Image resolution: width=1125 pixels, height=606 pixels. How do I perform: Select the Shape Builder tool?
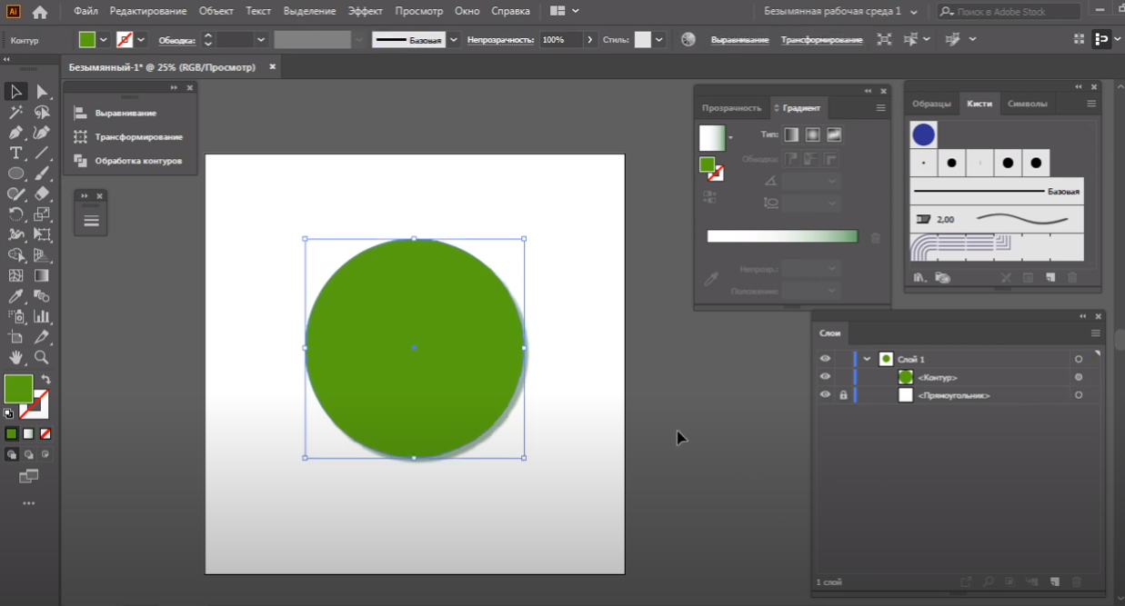(x=15, y=255)
